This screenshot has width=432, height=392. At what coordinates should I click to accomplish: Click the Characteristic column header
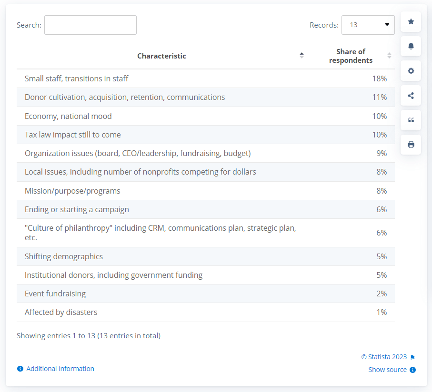pos(161,56)
